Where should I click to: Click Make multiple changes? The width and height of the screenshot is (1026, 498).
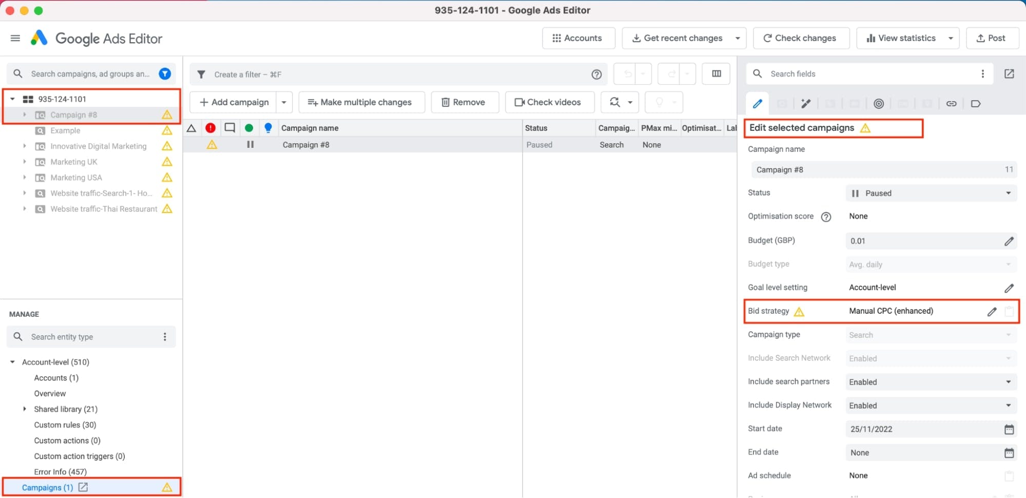point(361,102)
